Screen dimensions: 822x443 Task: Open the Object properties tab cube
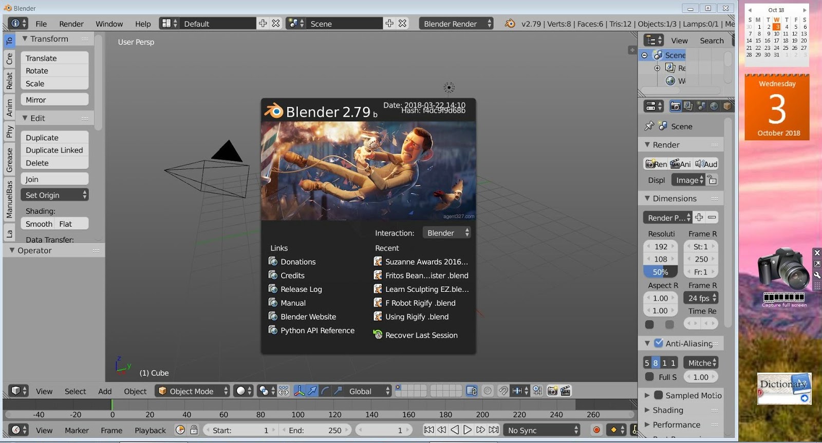(727, 106)
